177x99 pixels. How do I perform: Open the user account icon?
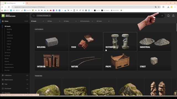pos(173,16)
